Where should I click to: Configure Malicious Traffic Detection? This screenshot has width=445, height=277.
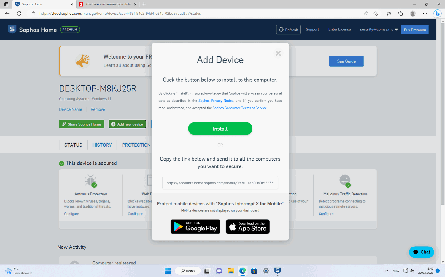[x=326, y=214]
